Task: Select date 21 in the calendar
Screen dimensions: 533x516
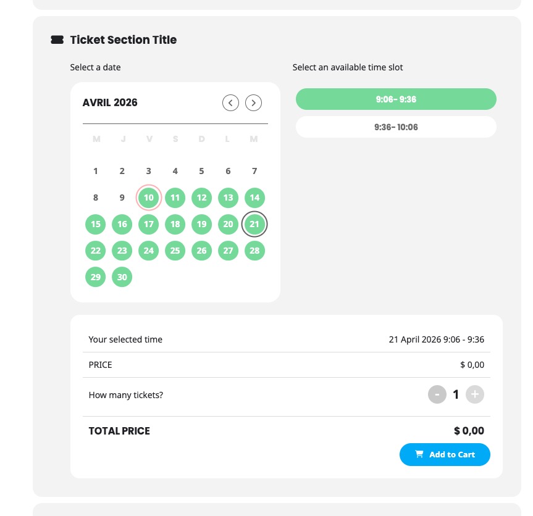Action: coord(254,224)
